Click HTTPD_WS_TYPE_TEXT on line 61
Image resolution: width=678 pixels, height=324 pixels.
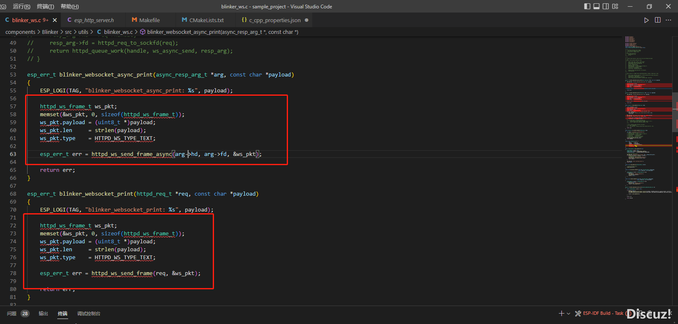(123, 138)
